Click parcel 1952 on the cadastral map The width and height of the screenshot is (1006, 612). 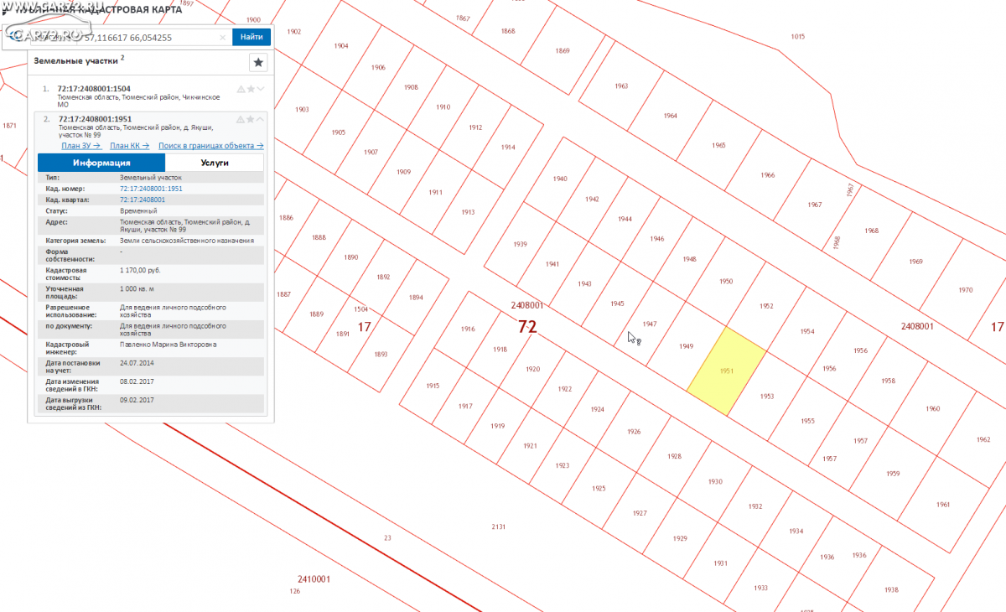(766, 306)
